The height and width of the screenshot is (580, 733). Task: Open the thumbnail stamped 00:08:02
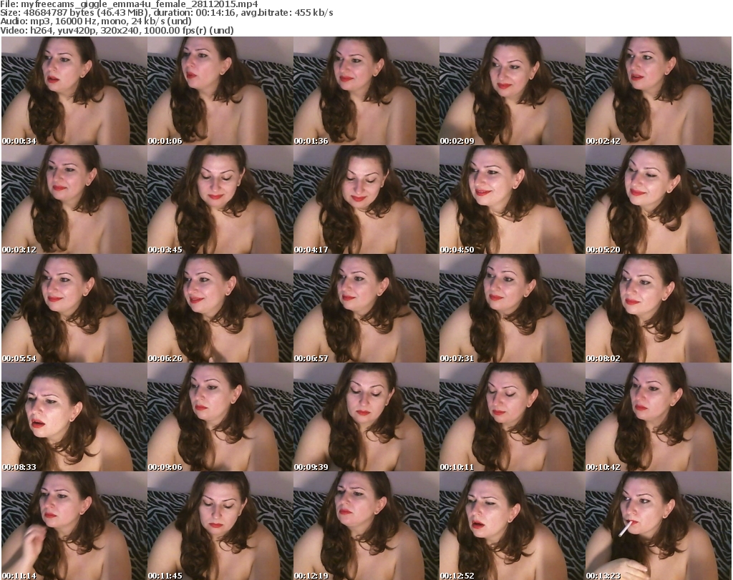click(x=659, y=308)
